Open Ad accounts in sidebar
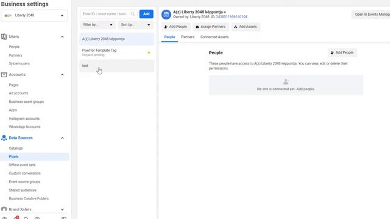Viewport: 390px width, 219px height. coord(19,93)
